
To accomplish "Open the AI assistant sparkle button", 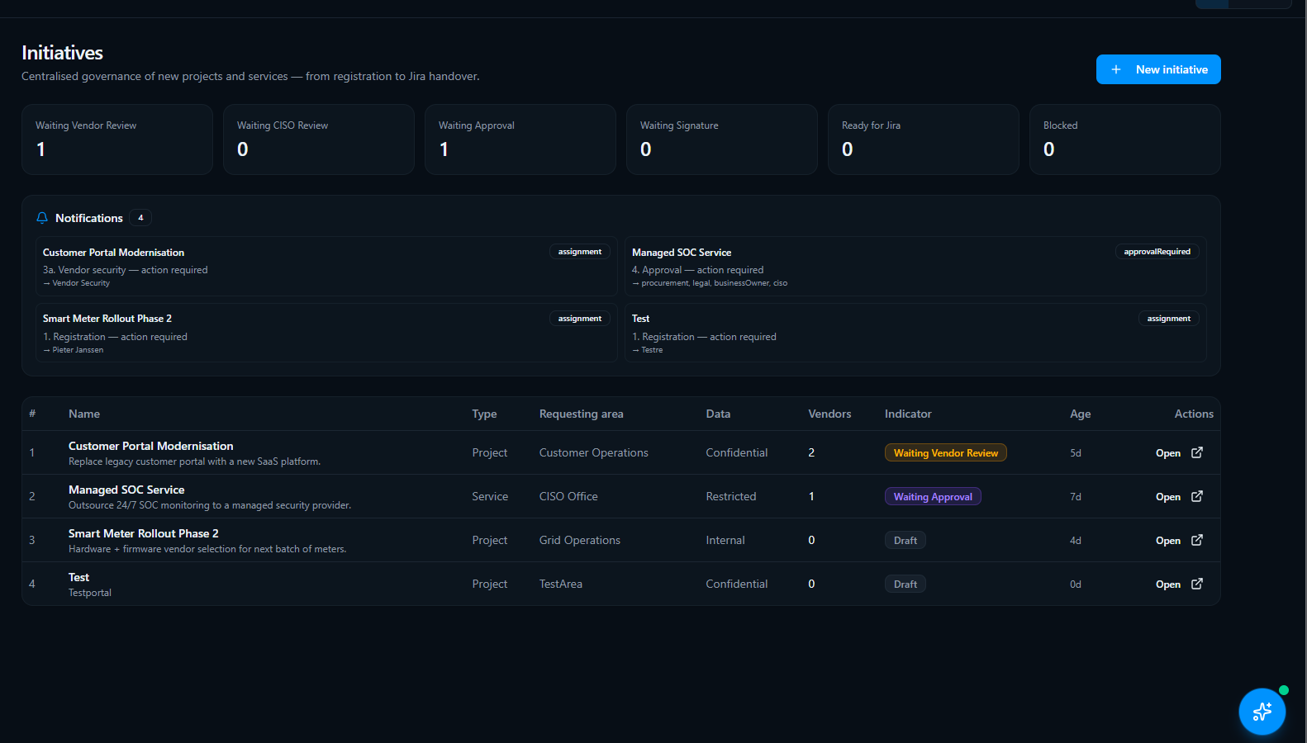I will point(1262,711).
